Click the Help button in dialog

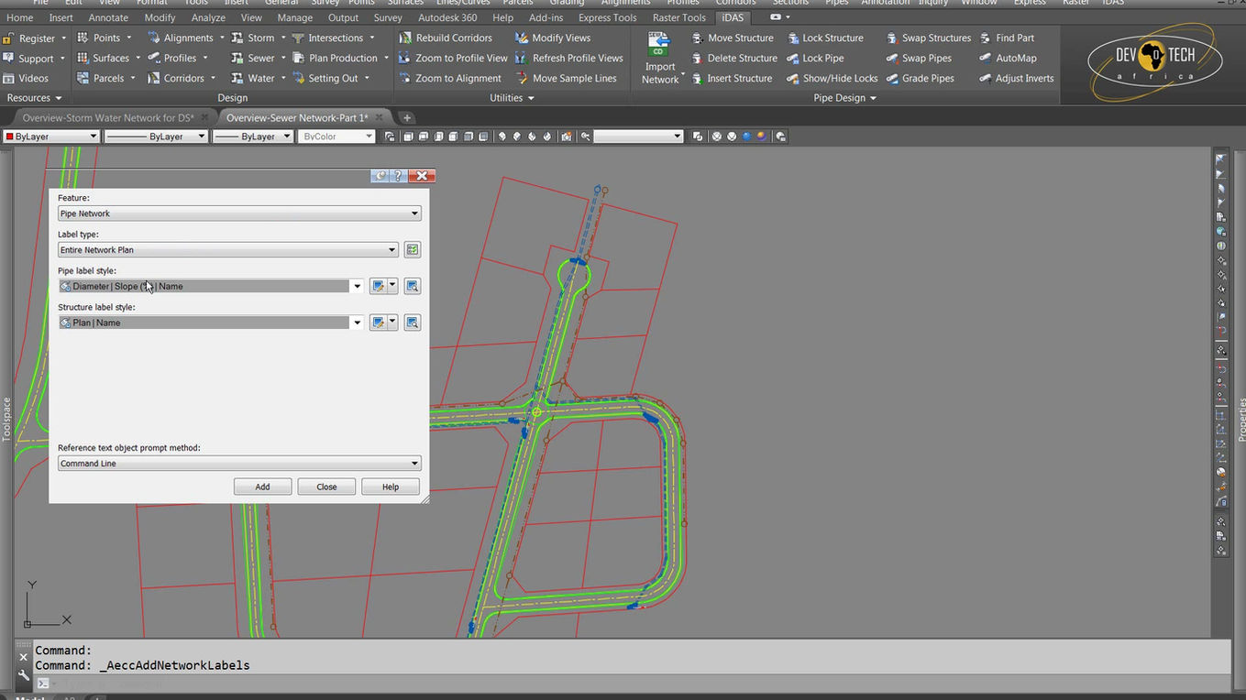pos(391,487)
